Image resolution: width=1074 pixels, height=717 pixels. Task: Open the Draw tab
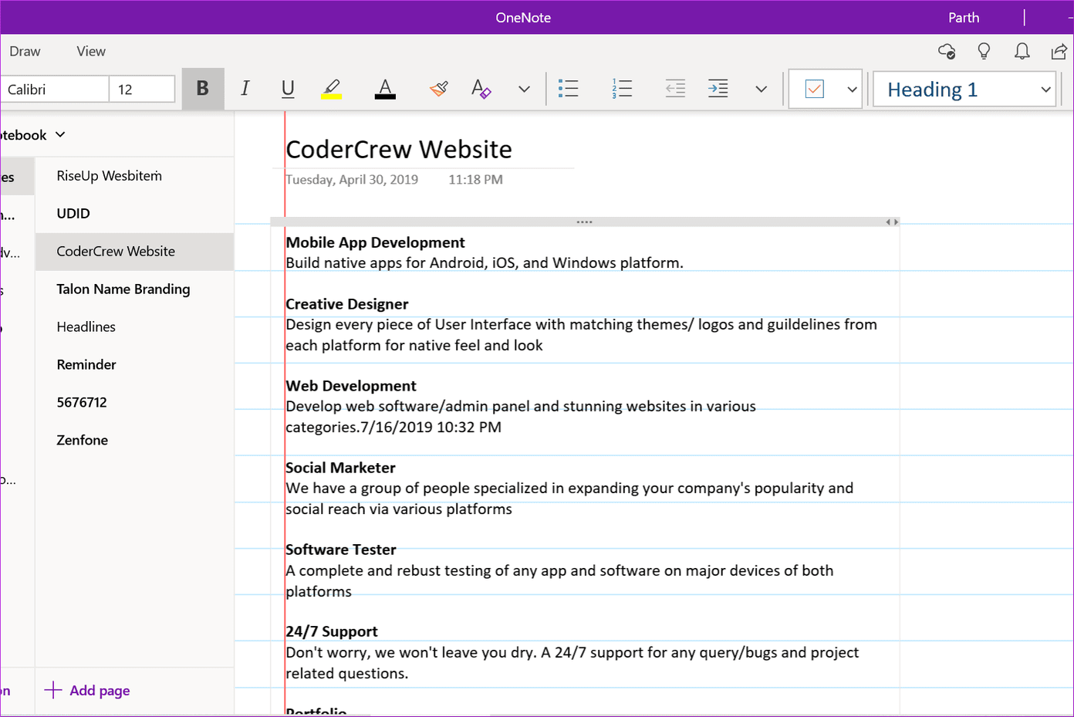[x=25, y=52]
